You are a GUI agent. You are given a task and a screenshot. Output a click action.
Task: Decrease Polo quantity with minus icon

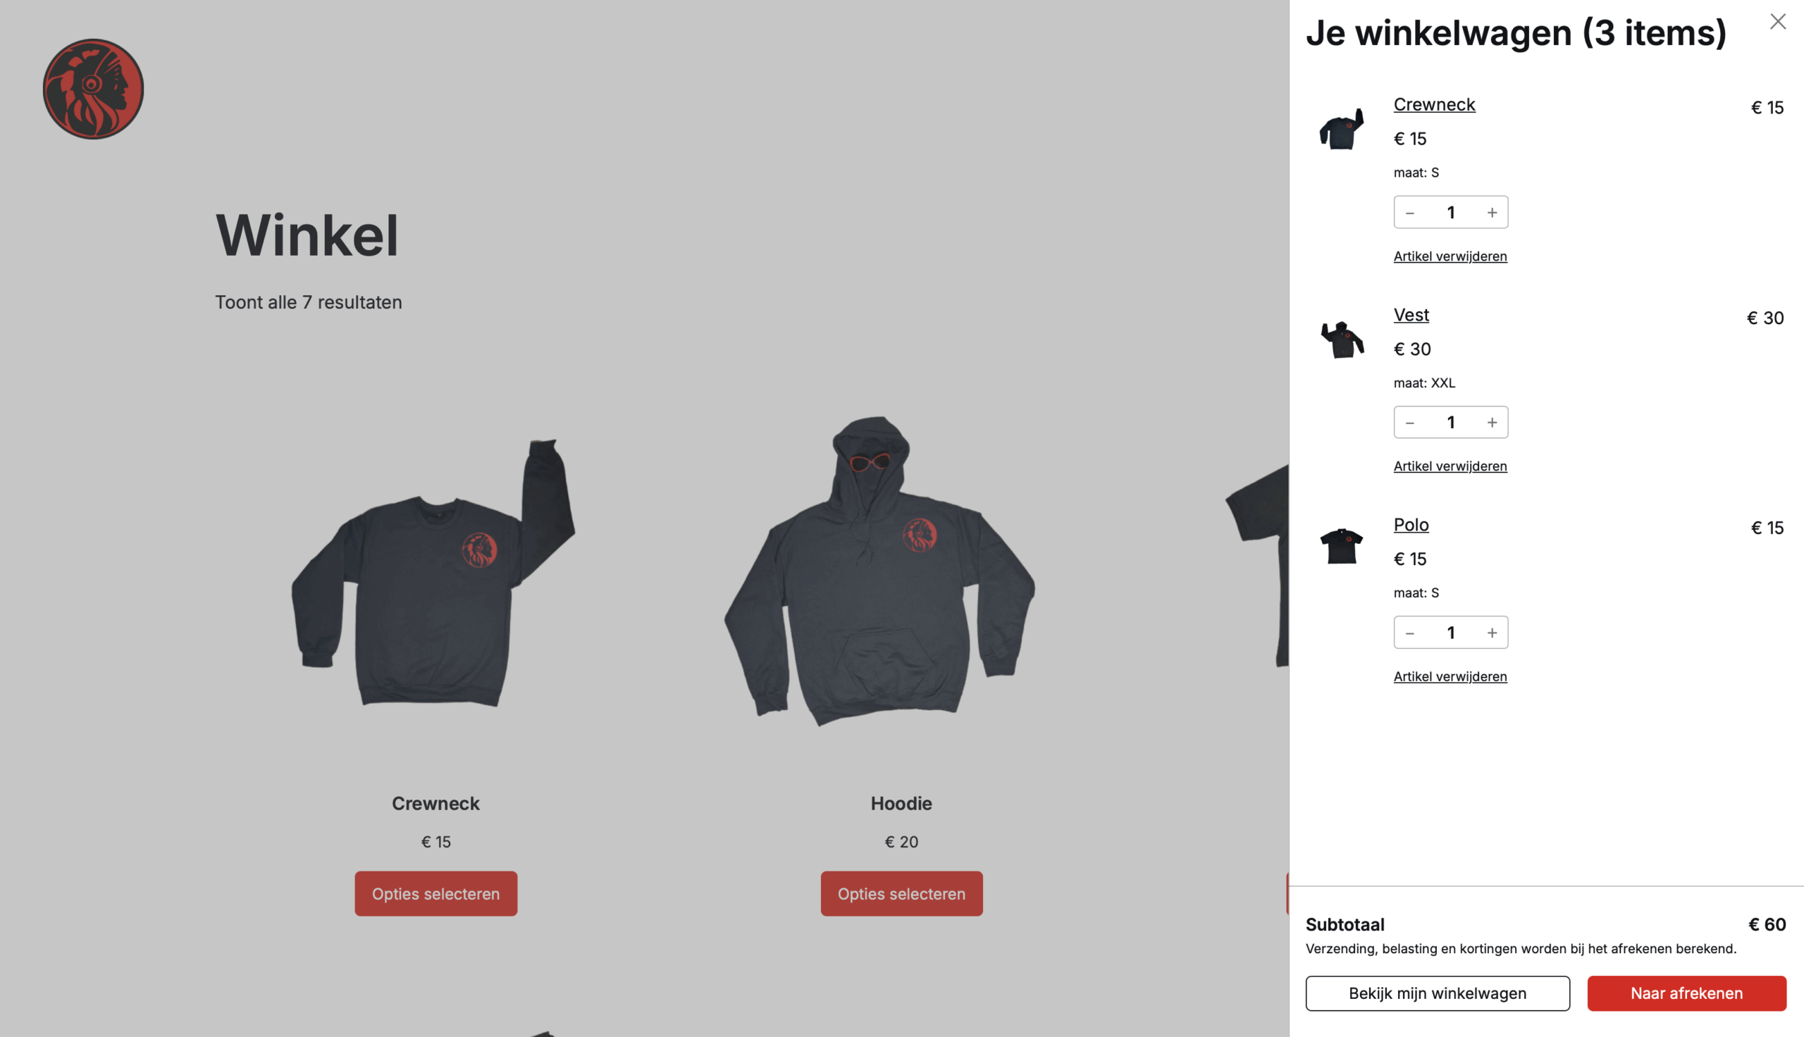[x=1409, y=633]
